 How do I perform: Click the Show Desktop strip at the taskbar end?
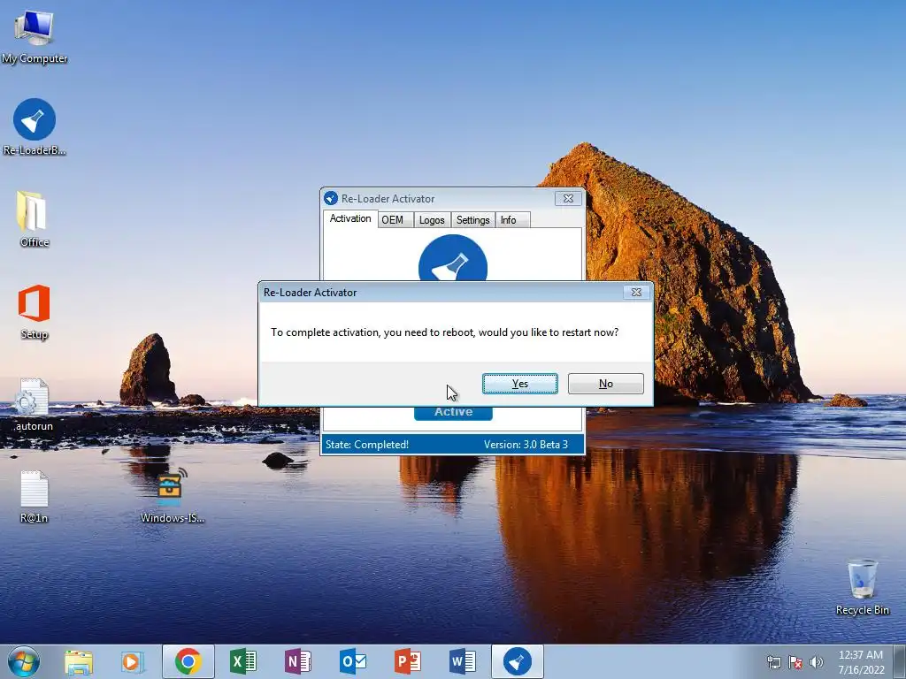tap(900, 661)
